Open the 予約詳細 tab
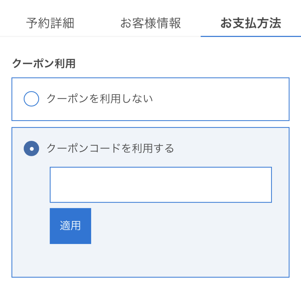Image resolution: width=301 pixels, height=285 pixels. [x=50, y=23]
